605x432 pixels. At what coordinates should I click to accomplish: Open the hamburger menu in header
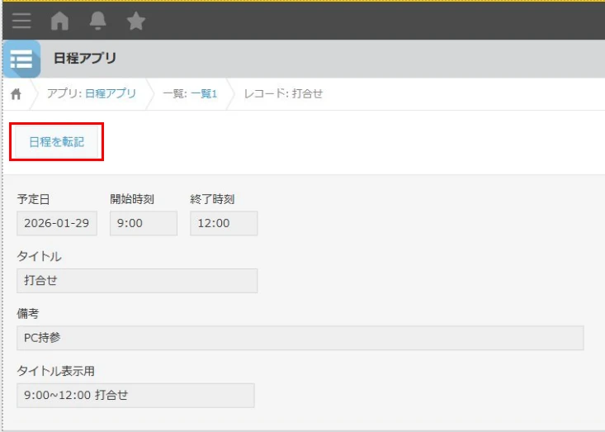(x=21, y=21)
